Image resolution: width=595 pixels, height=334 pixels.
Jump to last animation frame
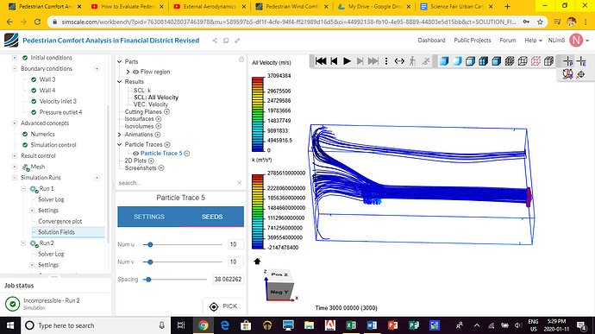point(373,61)
